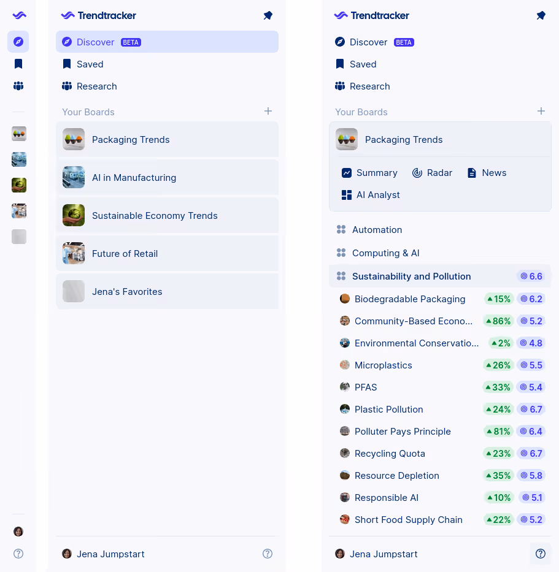Switch to the Summary tab
The height and width of the screenshot is (572, 559).
pyautogui.click(x=369, y=173)
